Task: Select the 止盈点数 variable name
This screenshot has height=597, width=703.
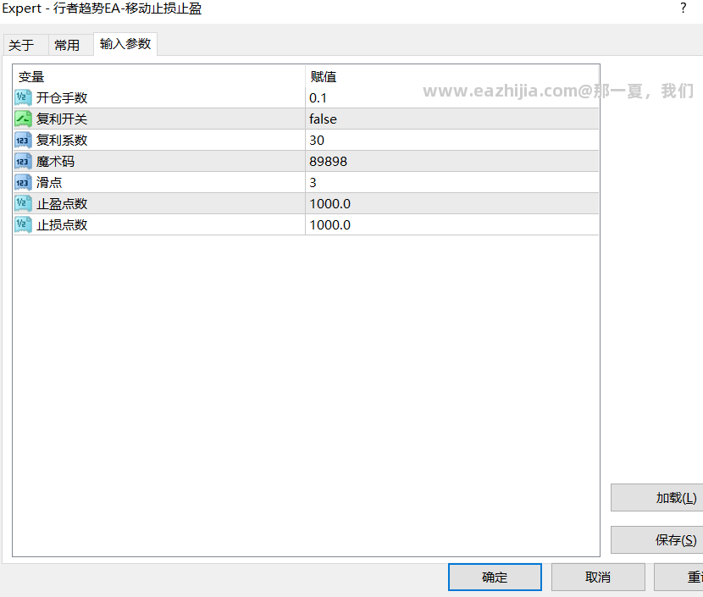Action: pyautogui.click(x=62, y=204)
